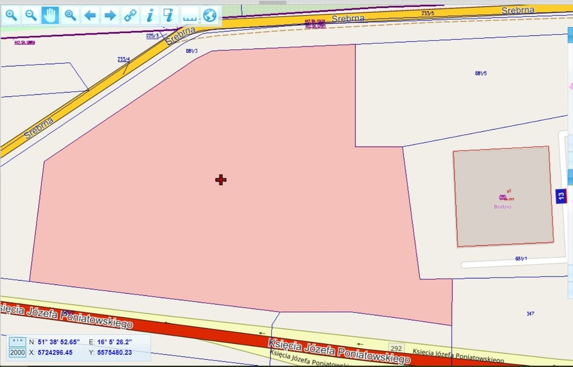Select the object info 'i' tool

[149, 15]
